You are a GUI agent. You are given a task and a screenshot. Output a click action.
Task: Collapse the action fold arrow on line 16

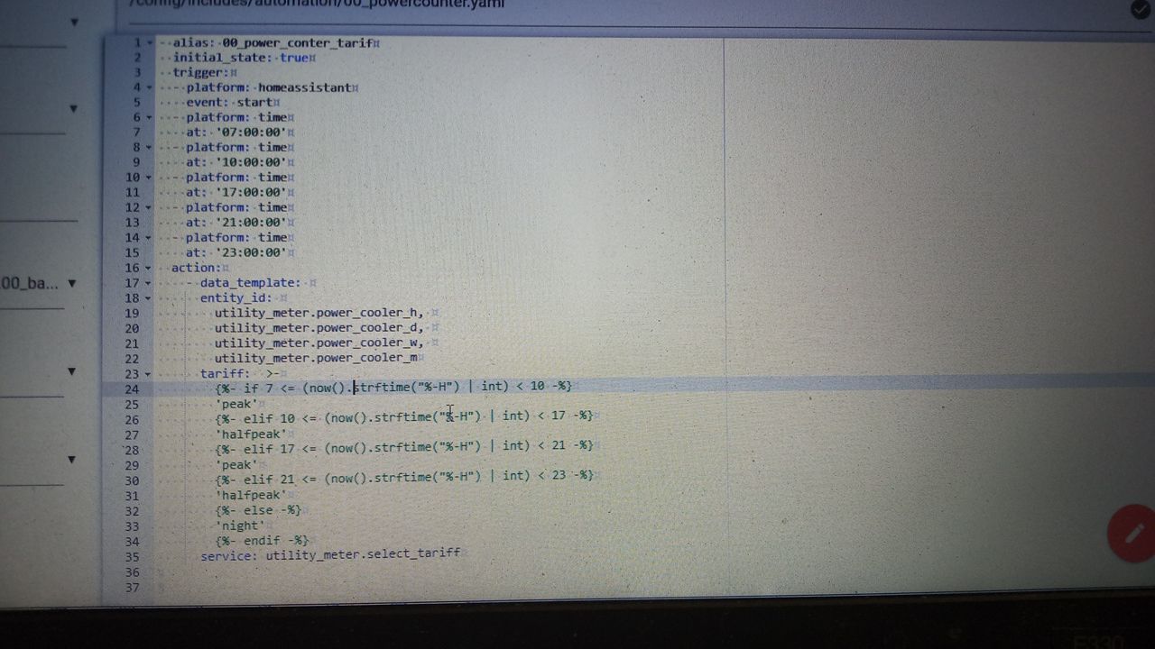[x=150, y=268]
